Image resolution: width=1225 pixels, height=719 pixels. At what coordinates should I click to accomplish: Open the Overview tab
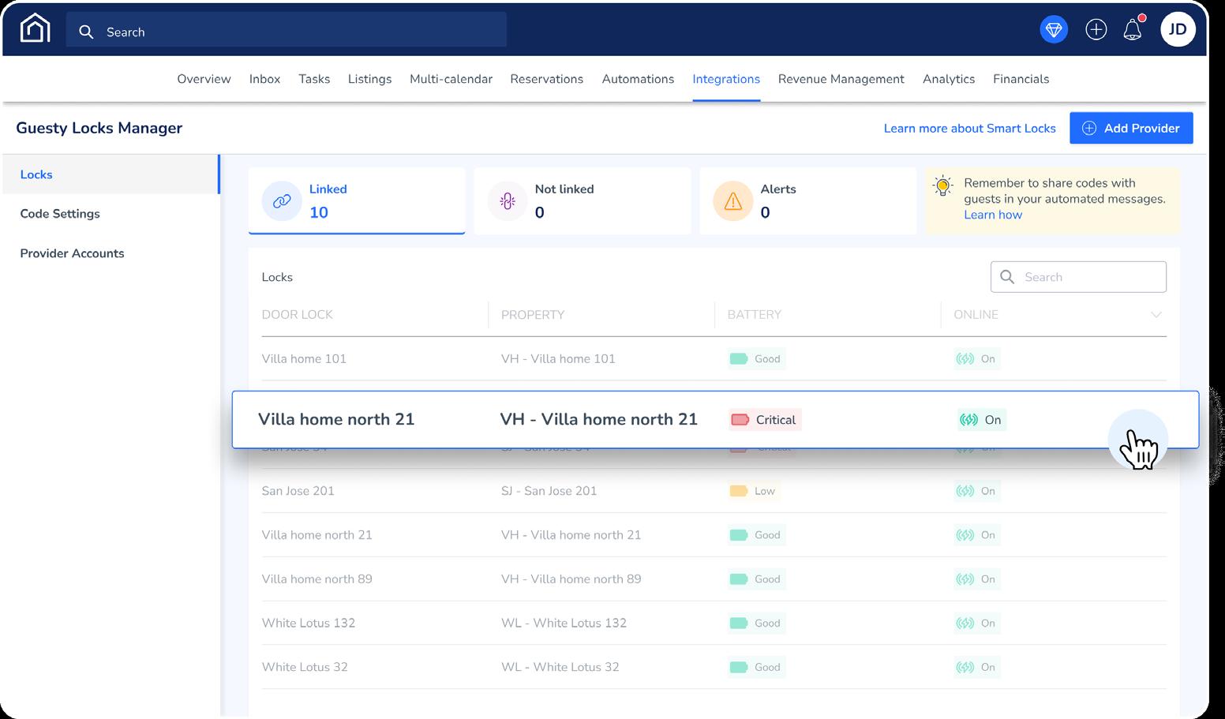click(204, 79)
